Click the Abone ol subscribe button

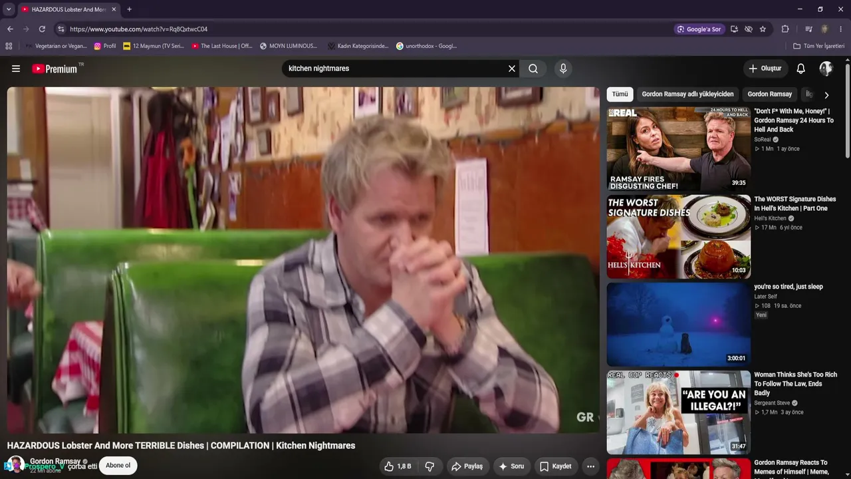click(118, 466)
